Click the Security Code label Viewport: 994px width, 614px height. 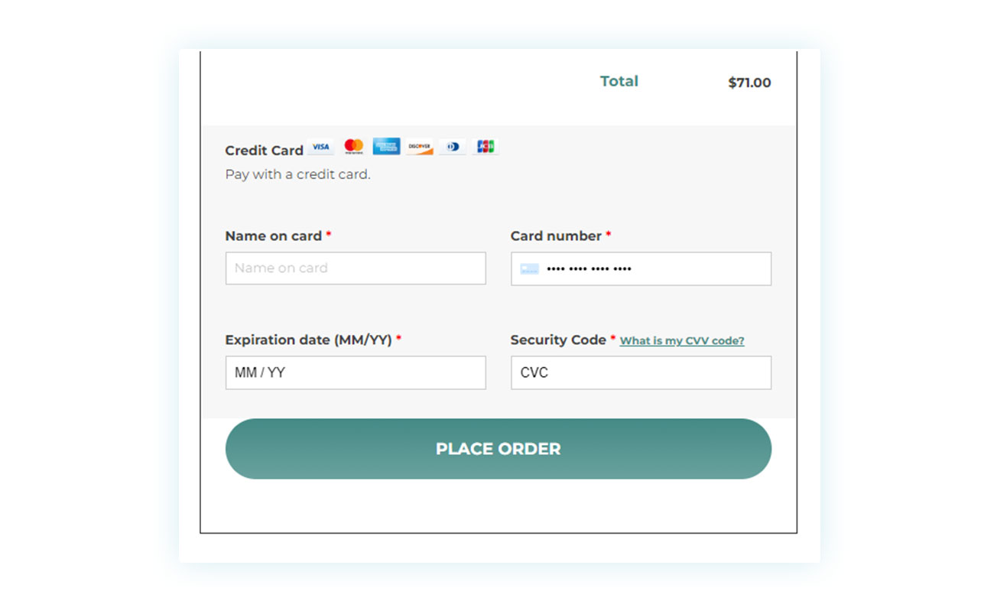pyautogui.click(x=558, y=340)
